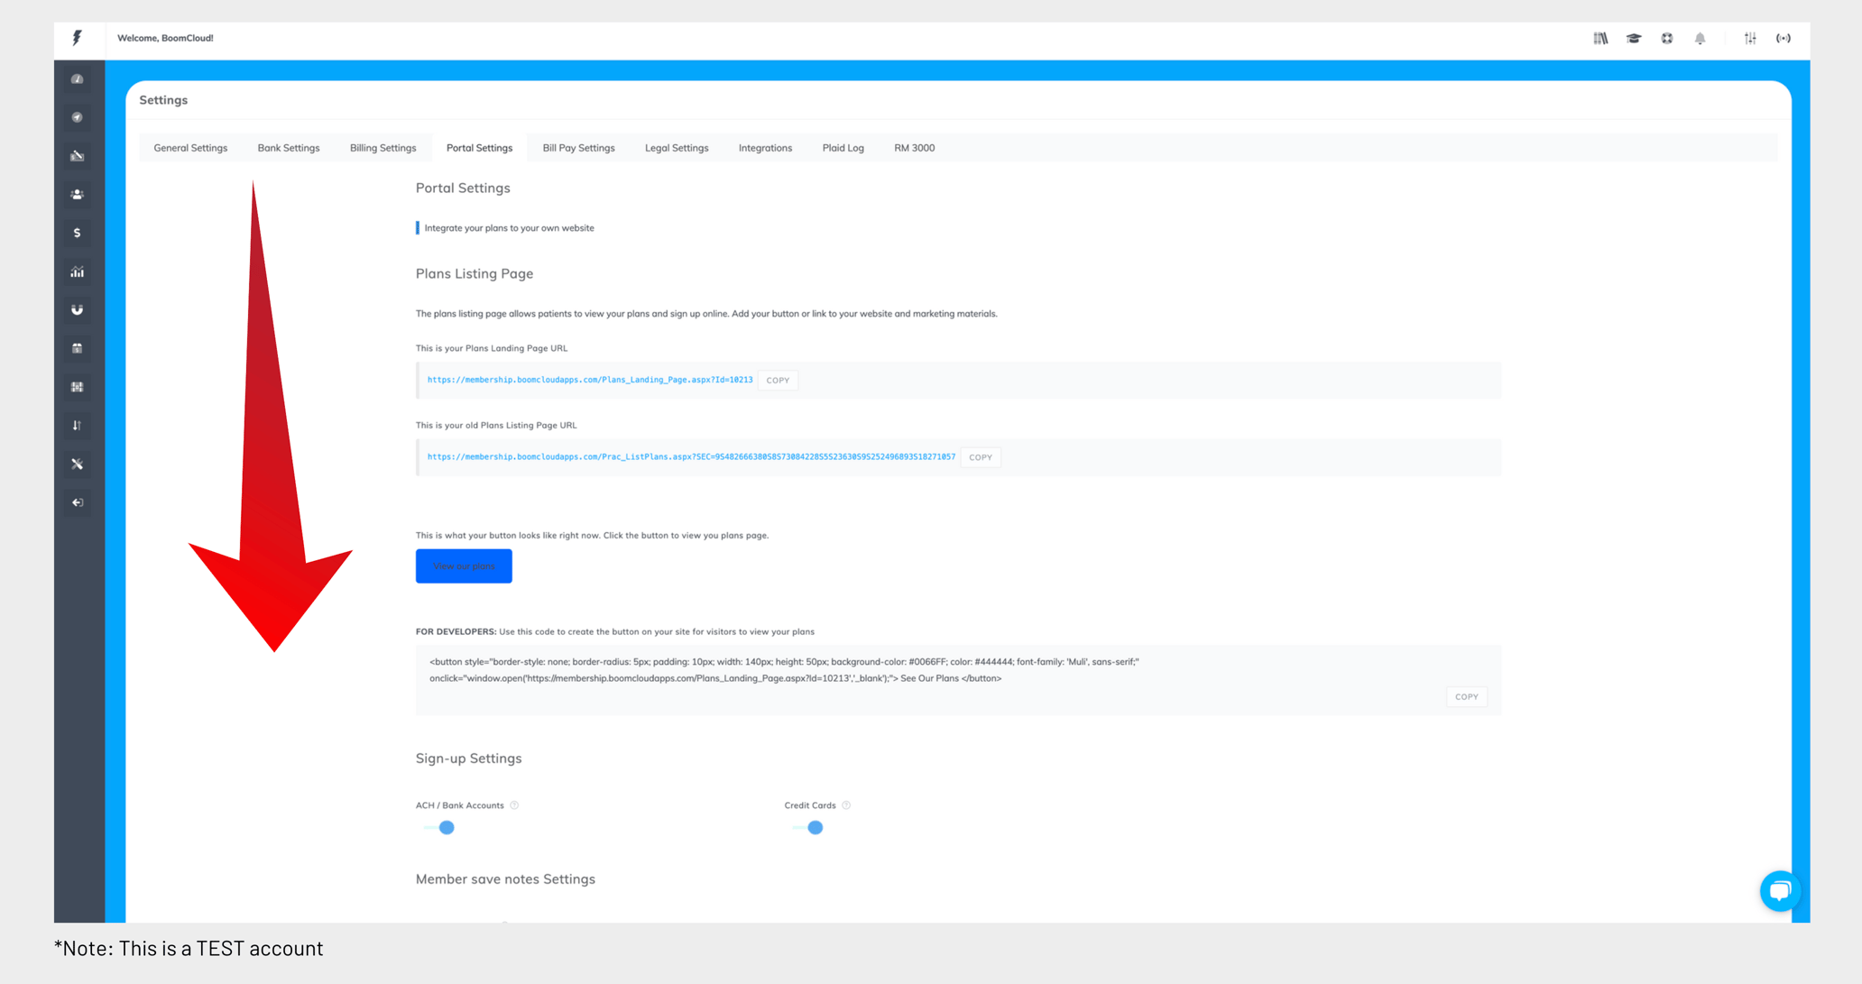Switch to the Bank Settings tab
Viewport: 1862px width, 984px height.
point(289,148)
